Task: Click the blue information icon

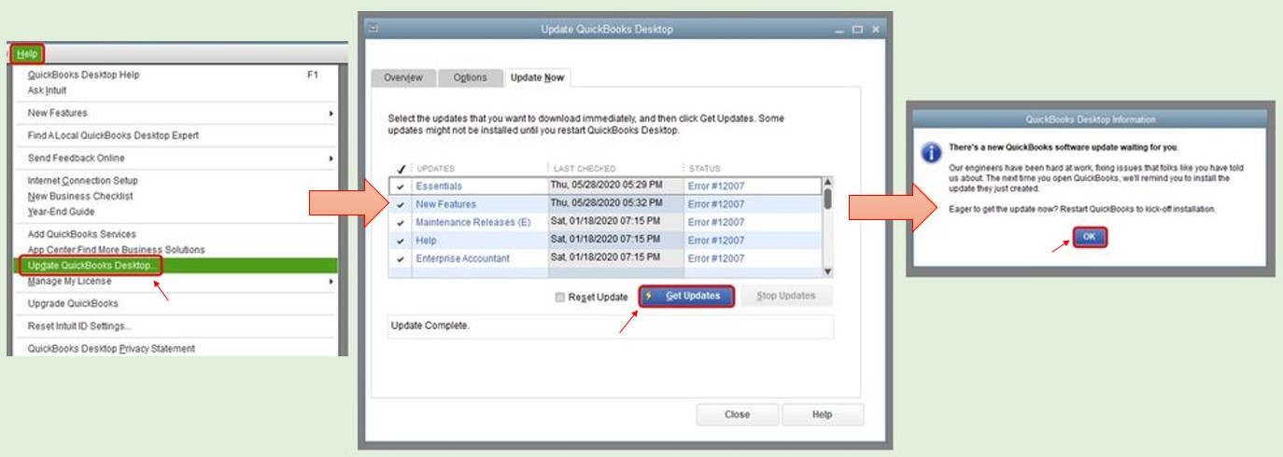Action: click(x=931, y=154)
